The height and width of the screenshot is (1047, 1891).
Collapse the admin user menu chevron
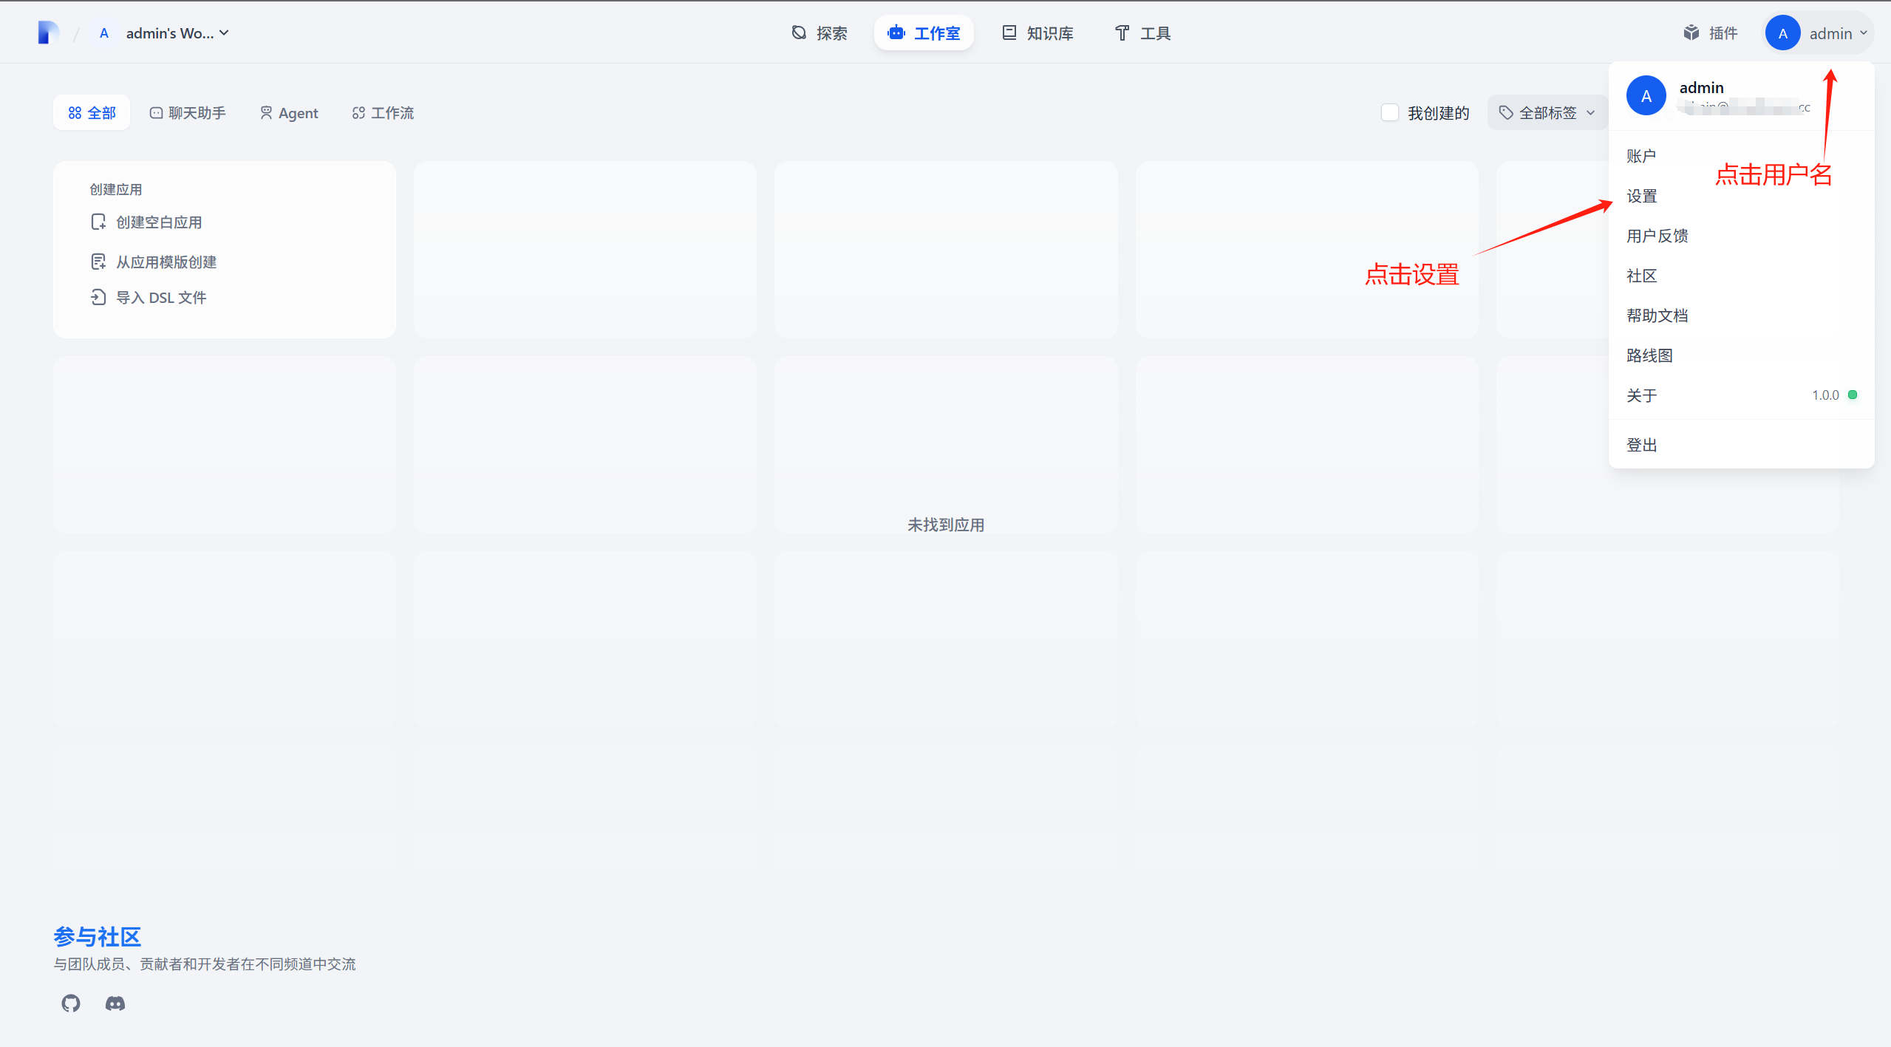pos(1863,33)
